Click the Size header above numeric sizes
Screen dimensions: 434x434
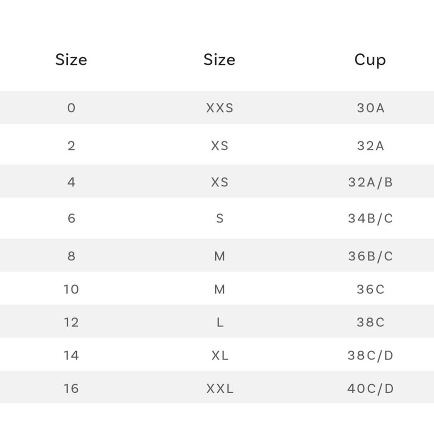tap(71, 60)
